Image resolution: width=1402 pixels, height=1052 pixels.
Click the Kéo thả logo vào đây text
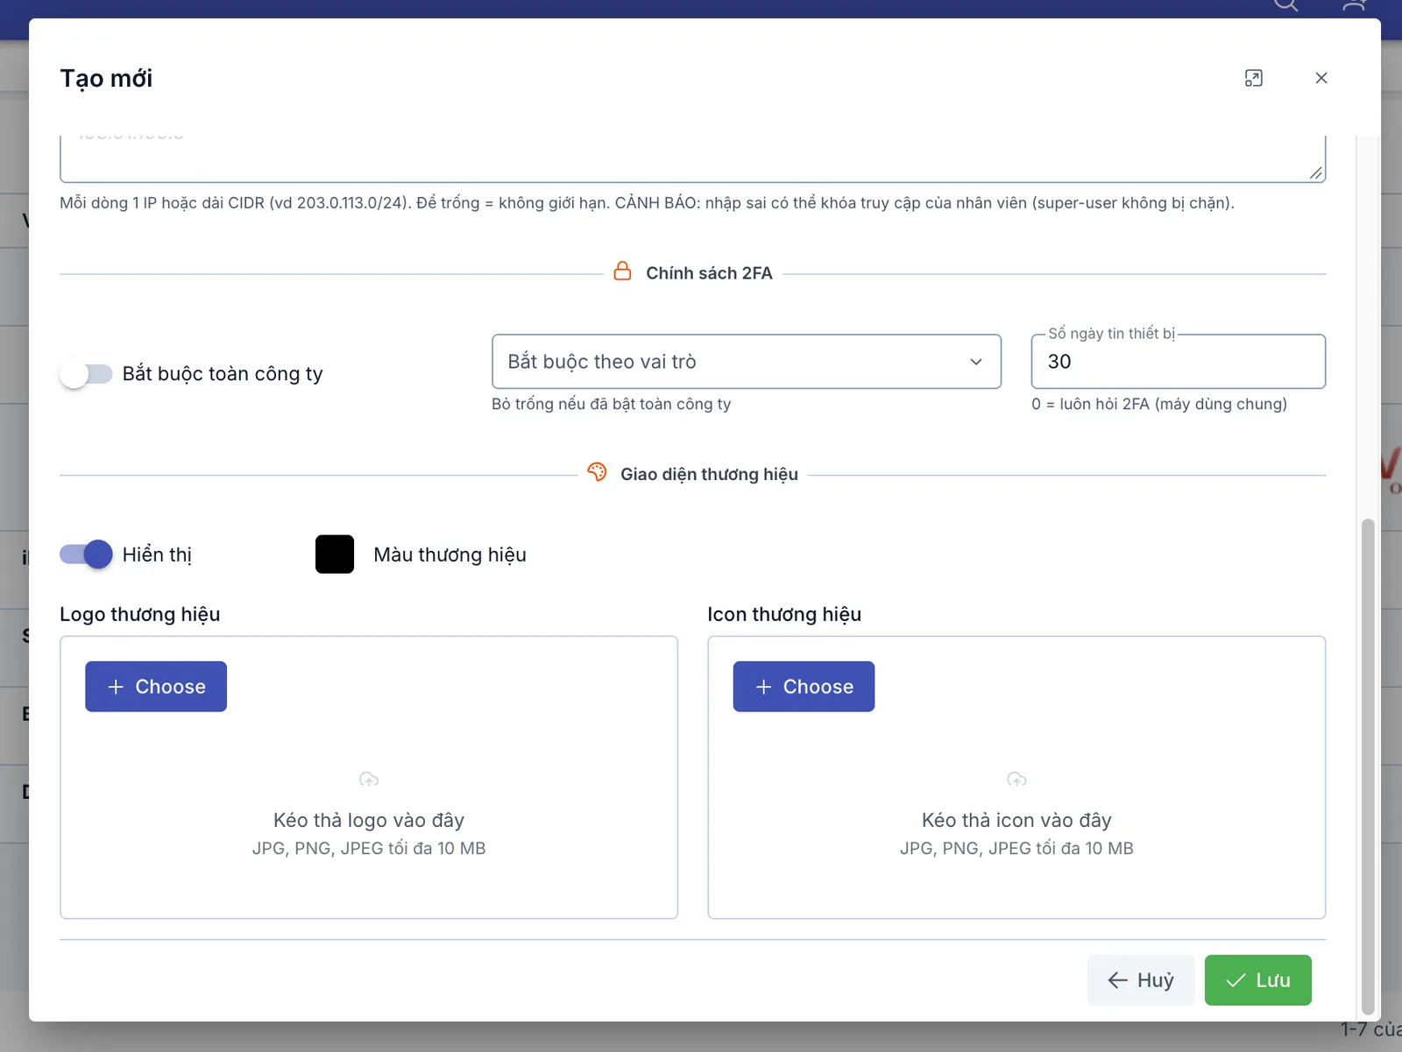[x=369, y=820]
